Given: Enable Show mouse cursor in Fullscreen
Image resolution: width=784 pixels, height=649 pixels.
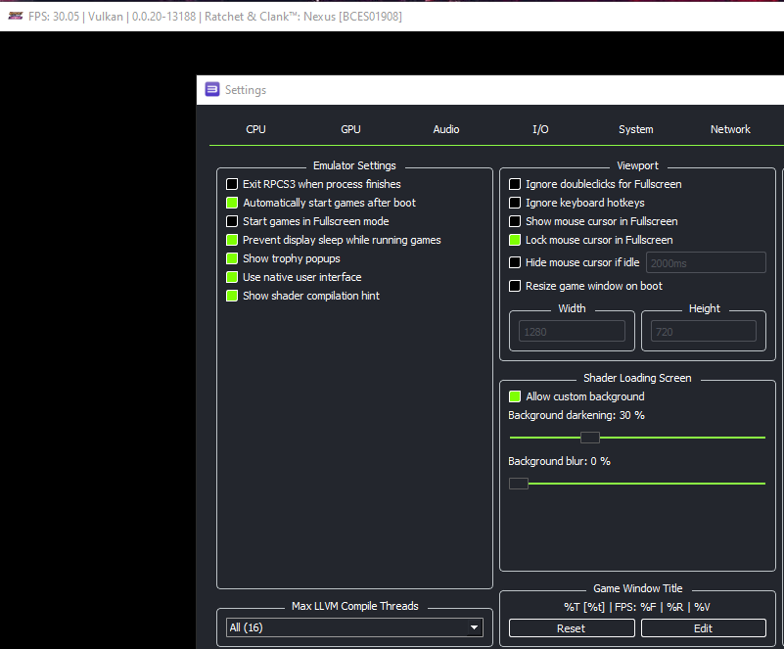Looking at the screenshot, I should coord(515,221).
